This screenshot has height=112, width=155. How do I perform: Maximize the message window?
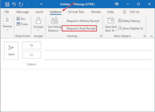point(138,4)
